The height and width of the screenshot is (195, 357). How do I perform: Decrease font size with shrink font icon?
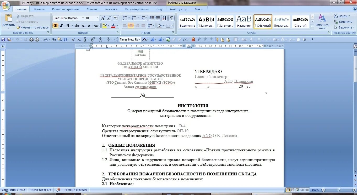[109, 18]
